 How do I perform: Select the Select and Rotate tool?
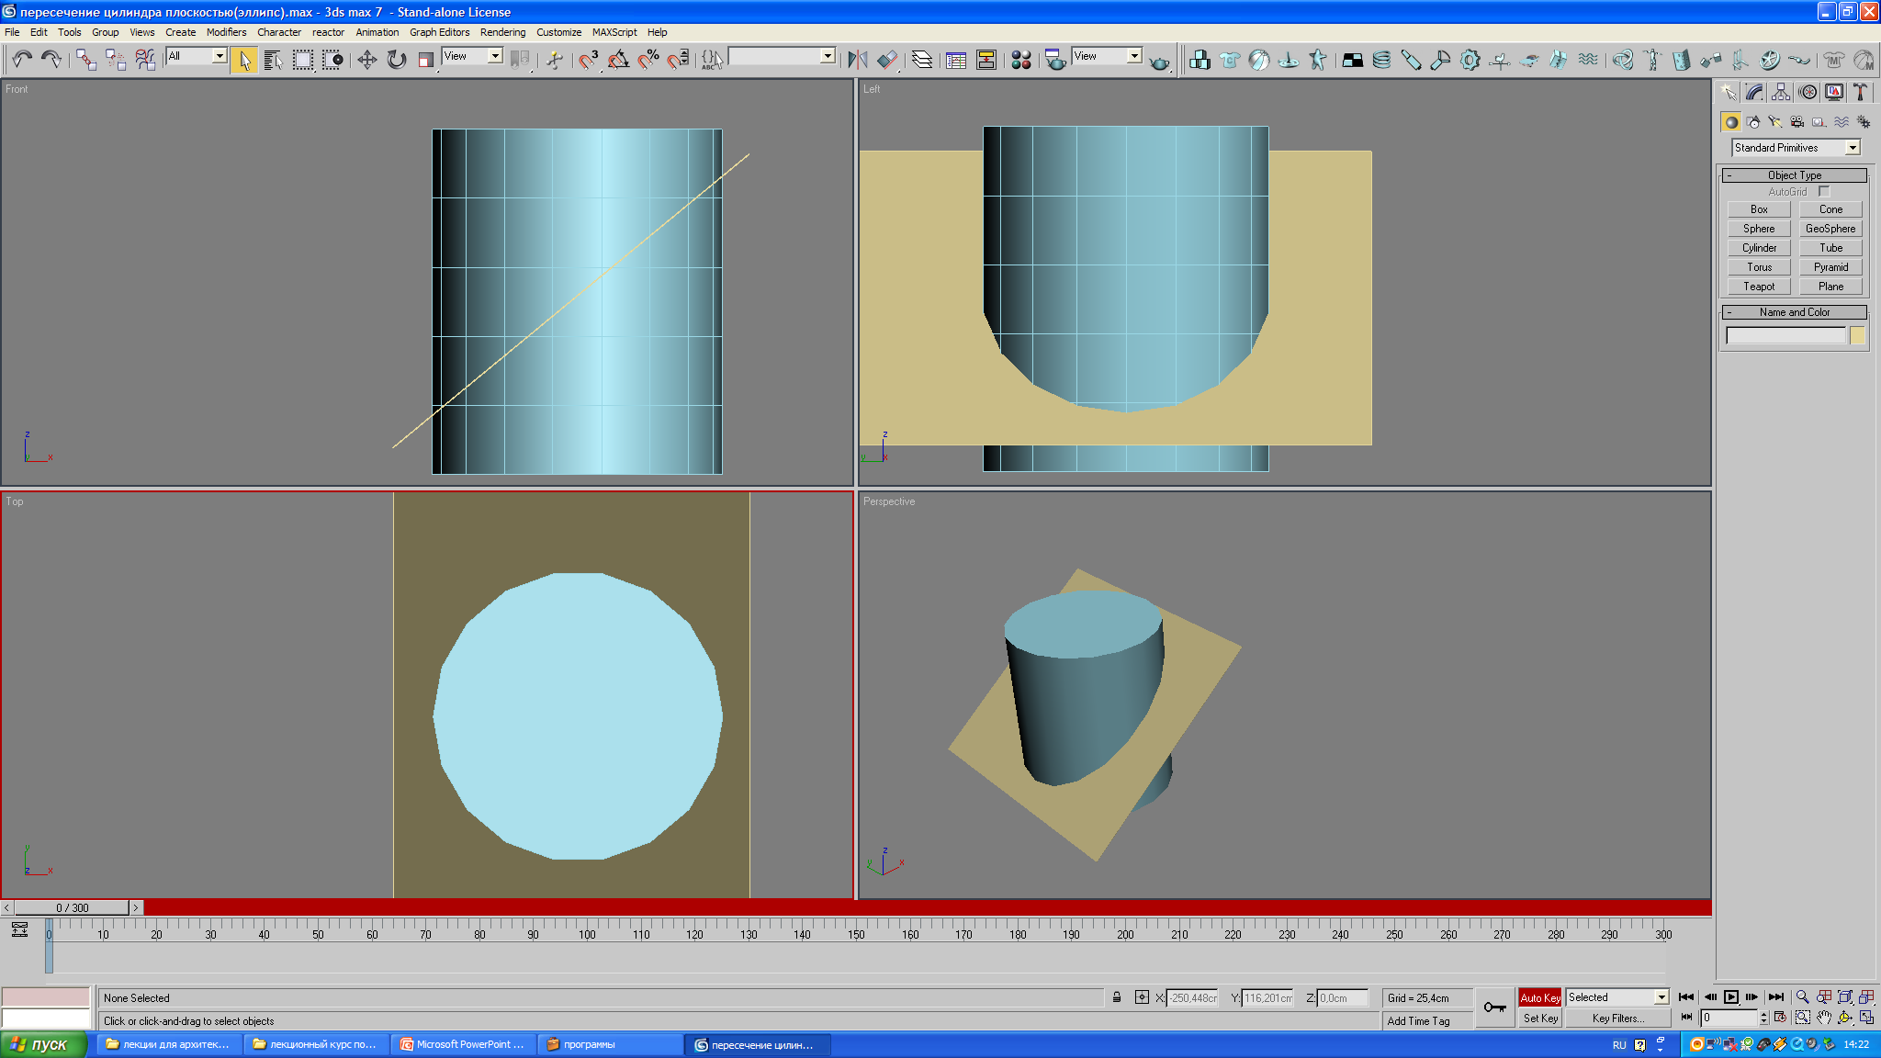coord(396,60)
